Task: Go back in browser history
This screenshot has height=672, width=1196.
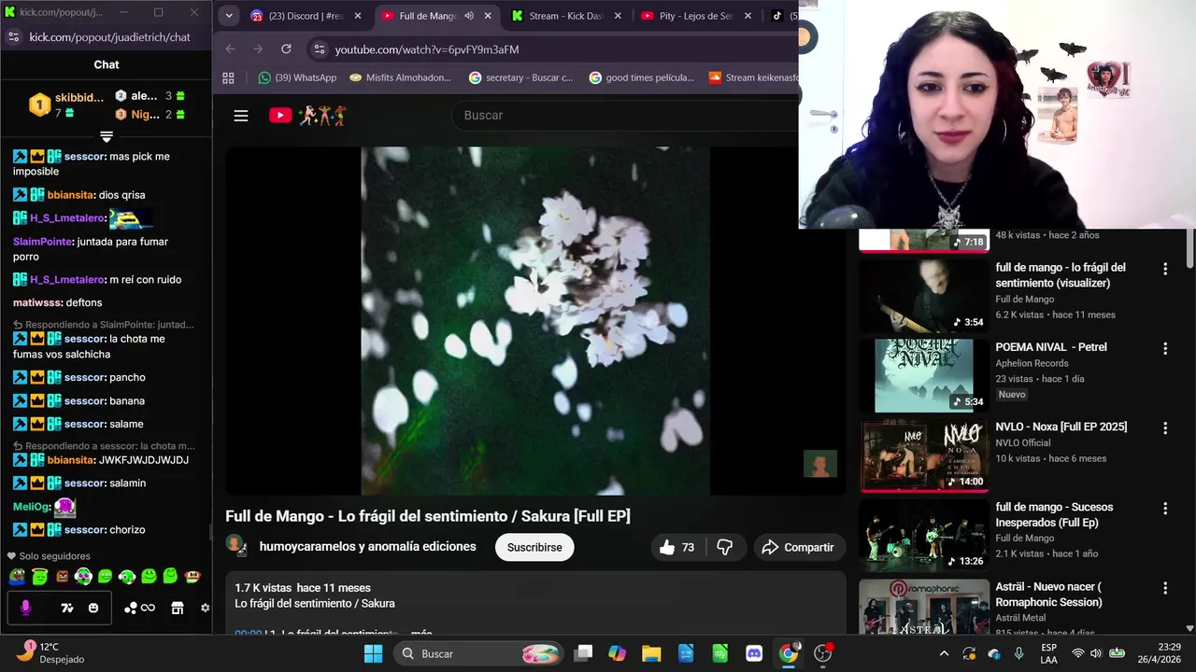Action: pos(231,49)
